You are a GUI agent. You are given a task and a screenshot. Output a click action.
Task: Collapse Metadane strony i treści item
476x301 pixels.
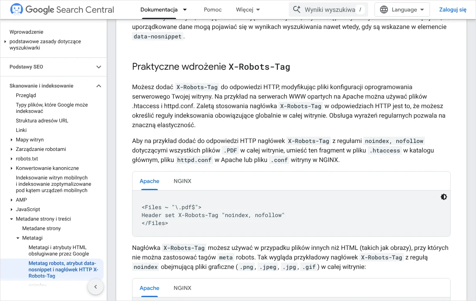click(12, 219)
